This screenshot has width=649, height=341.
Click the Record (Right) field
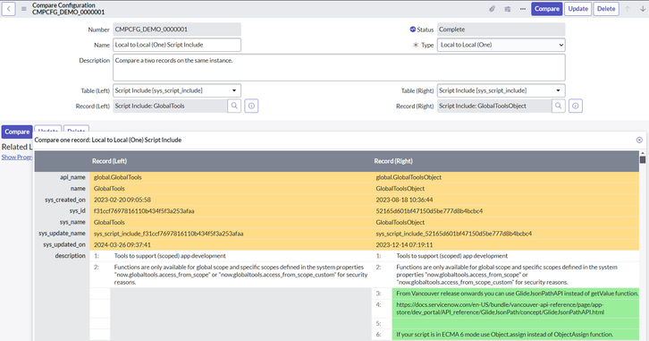click(x=493, y=106)
